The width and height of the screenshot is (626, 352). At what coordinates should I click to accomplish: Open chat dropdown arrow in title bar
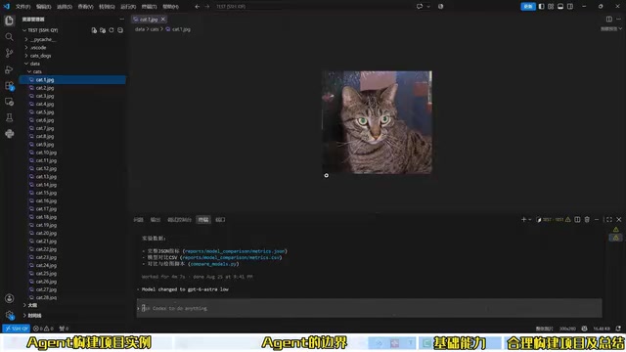point(428,7)
